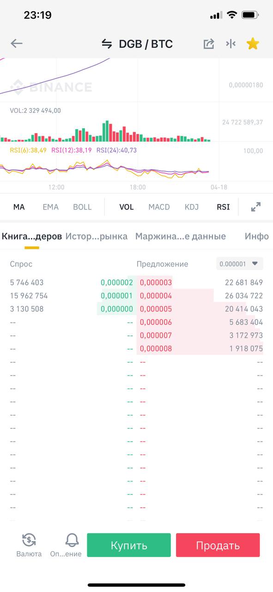Image resolution: width=273 pixels, height=592 pixels.
Task: Tap the split-view icon next to share
Action: point(231,43)
